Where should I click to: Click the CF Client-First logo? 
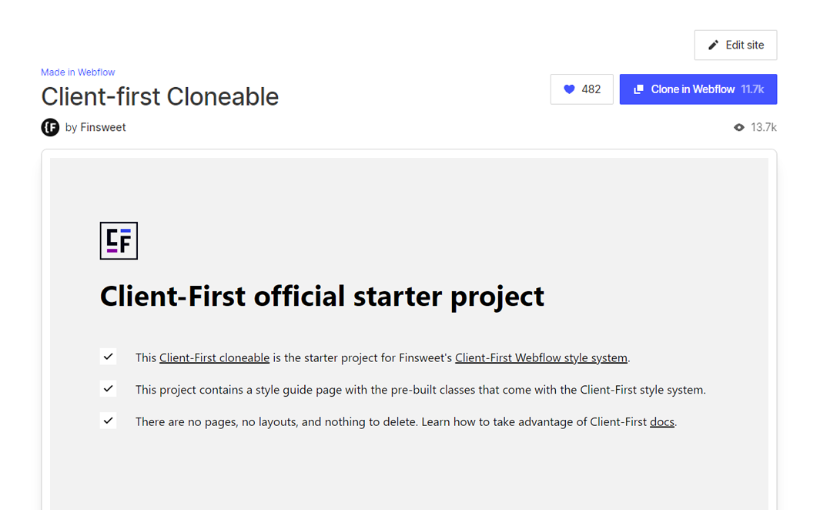tap(119, 240)
